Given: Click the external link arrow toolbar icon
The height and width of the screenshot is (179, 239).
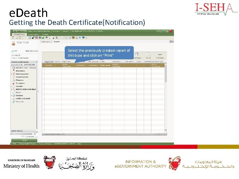Looking at the screenshot, I should coord(30,37).
